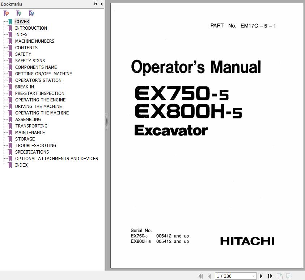
Task: Click the add new bookmark icon
Action: pyautogui.click(x=19, y=13)
